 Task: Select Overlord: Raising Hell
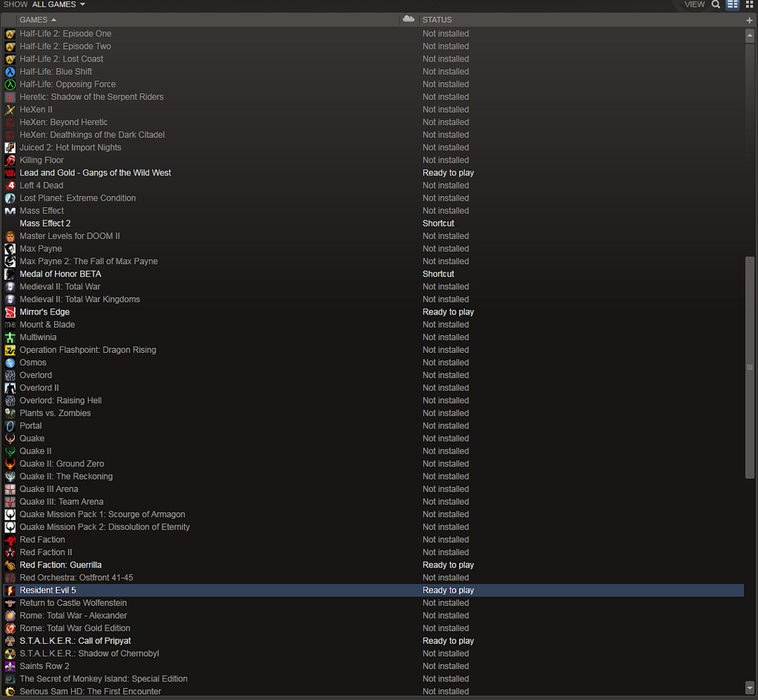click(61, 400)
